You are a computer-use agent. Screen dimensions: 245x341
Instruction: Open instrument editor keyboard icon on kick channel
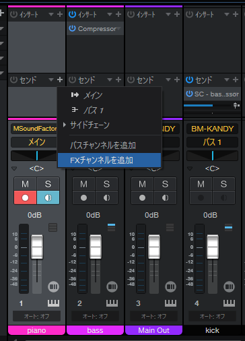pos(229,303)
